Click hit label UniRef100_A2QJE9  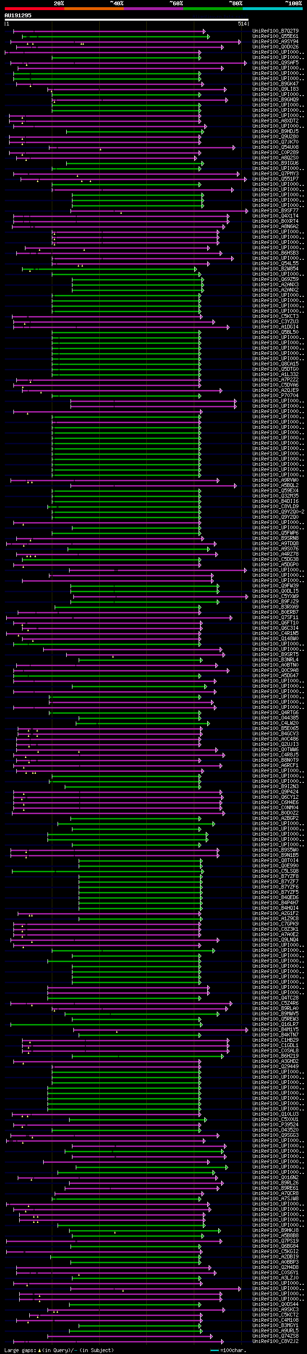click(x=275, y=390)
